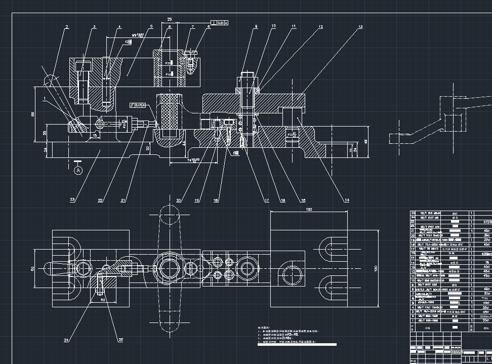Click the parallelism tolerance frame 0.01 A
The image size is (492, 364).
pos(138,105)
